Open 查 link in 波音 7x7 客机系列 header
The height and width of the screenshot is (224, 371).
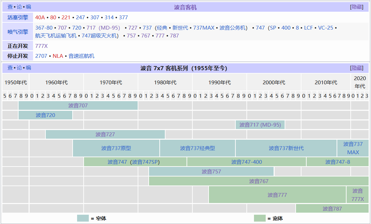click(x=10, y=68)
